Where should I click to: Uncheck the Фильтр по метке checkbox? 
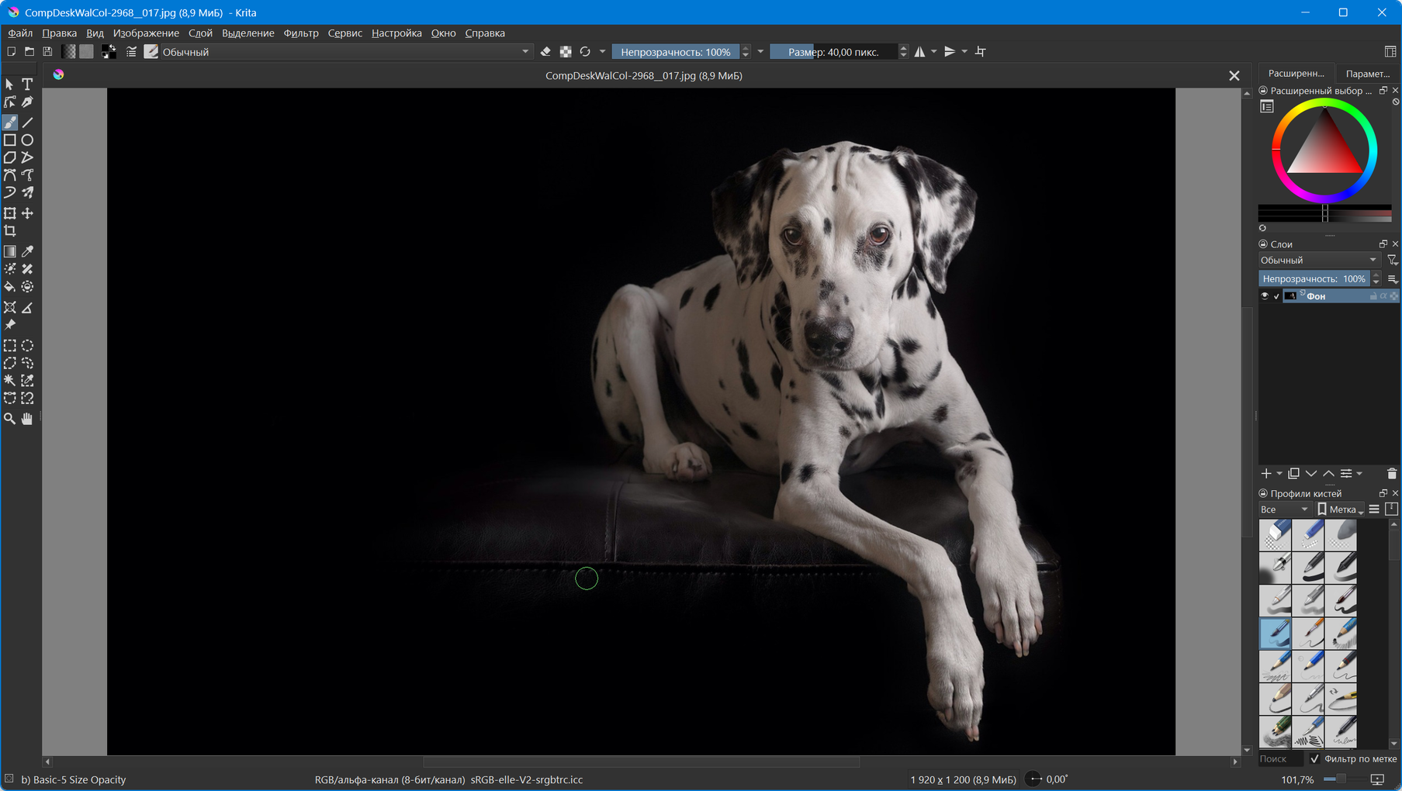click(x=1314, y=759)
